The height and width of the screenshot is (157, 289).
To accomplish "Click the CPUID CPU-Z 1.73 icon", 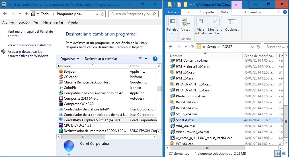I will point(61,125).
